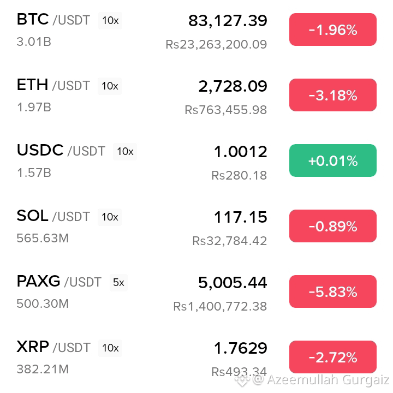Viewport: 393px width, 393px height.
Task: Click the 10x leverage tag beside USDC
Action: tap(125, 152)
